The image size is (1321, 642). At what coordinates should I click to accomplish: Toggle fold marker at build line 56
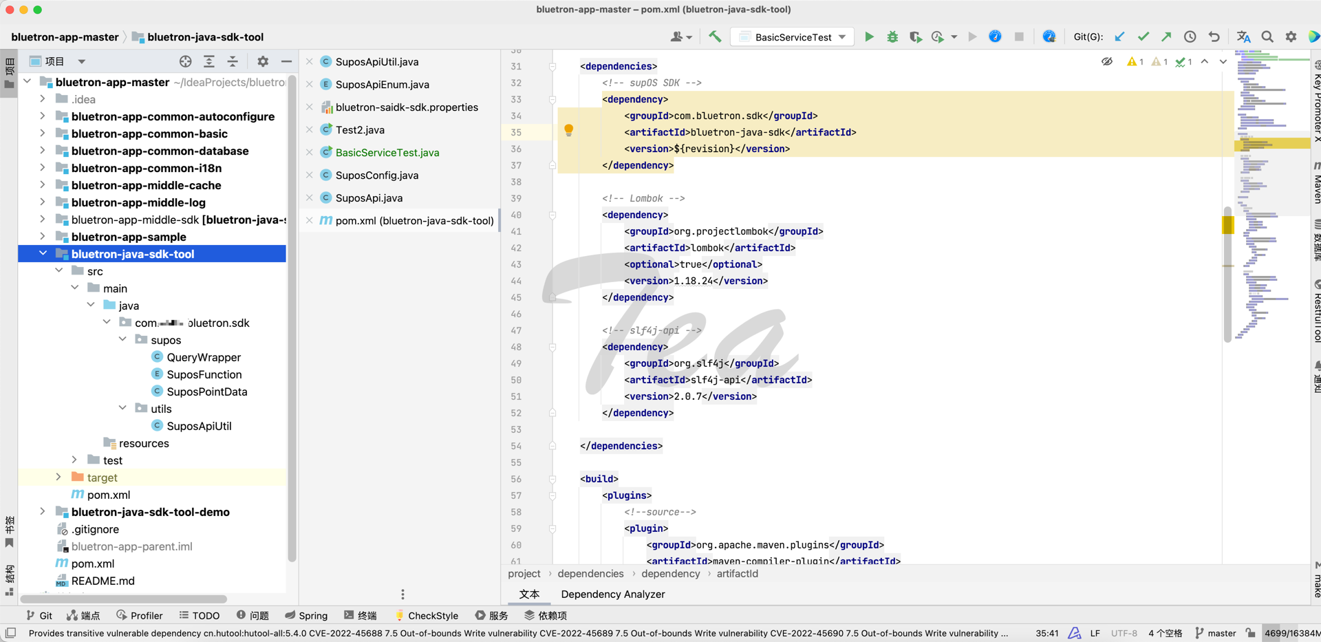point(552,480)
